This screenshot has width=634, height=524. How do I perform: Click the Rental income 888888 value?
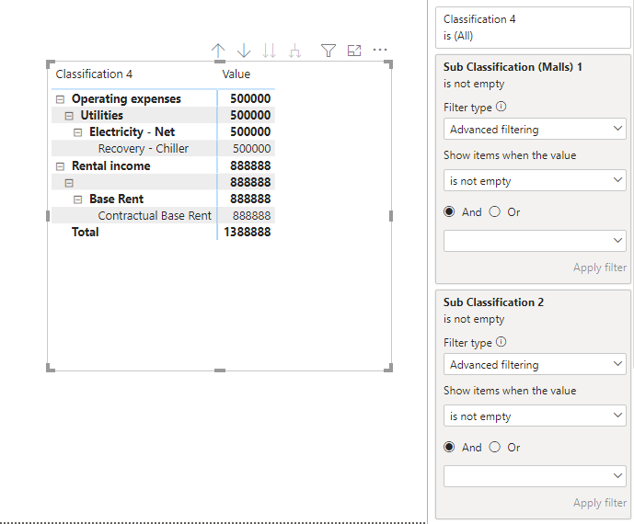(x=250, y=166)
